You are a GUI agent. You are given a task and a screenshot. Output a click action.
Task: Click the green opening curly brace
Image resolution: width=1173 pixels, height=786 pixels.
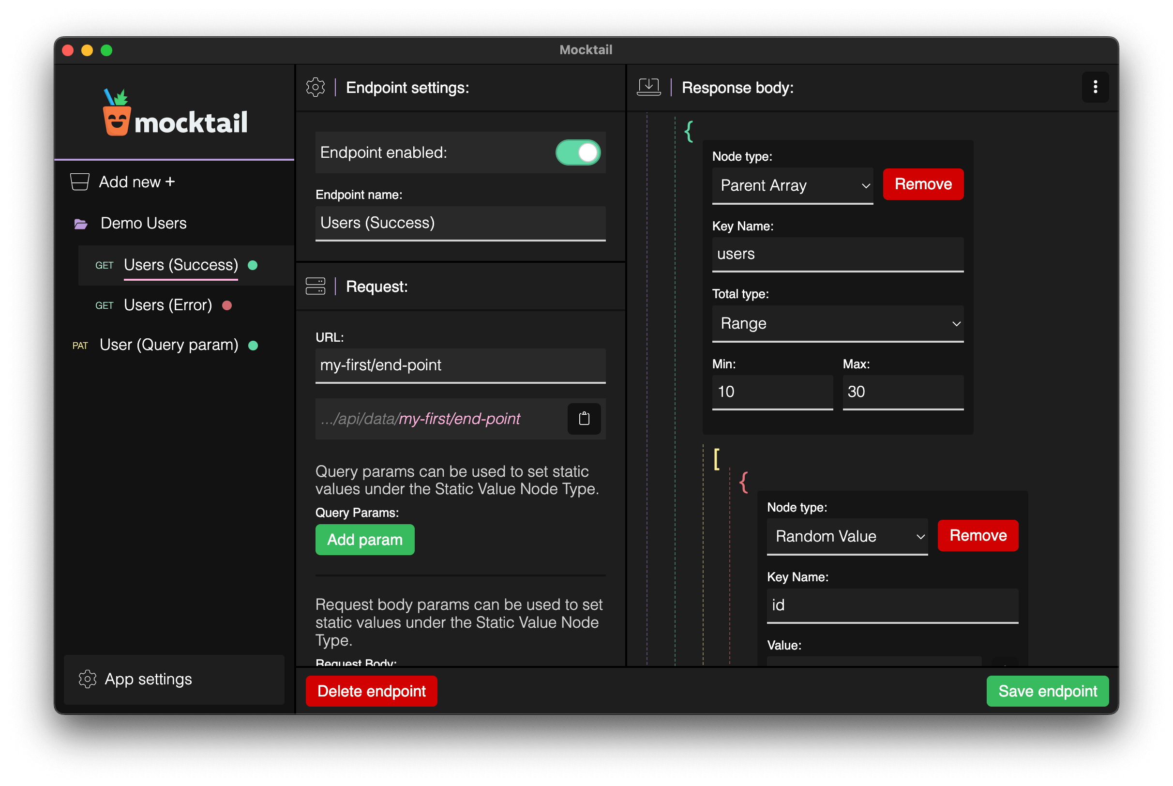[689, 131]
